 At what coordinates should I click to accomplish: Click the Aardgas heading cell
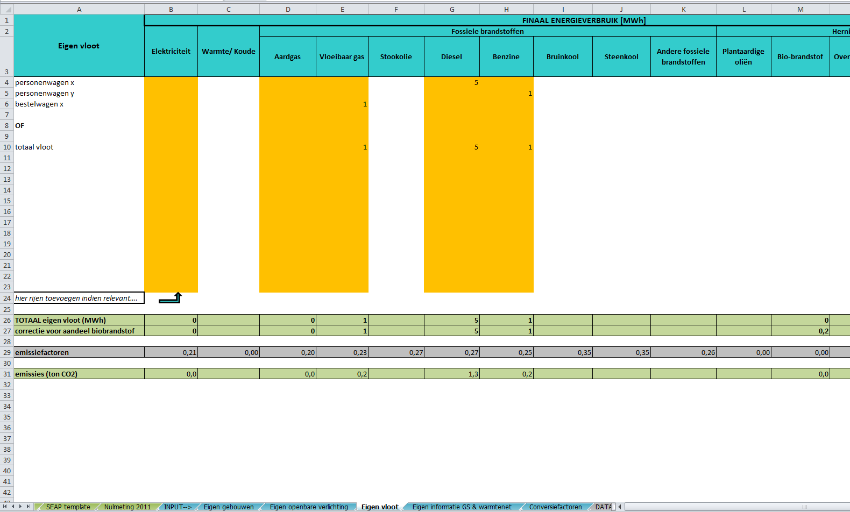[288, 56]
